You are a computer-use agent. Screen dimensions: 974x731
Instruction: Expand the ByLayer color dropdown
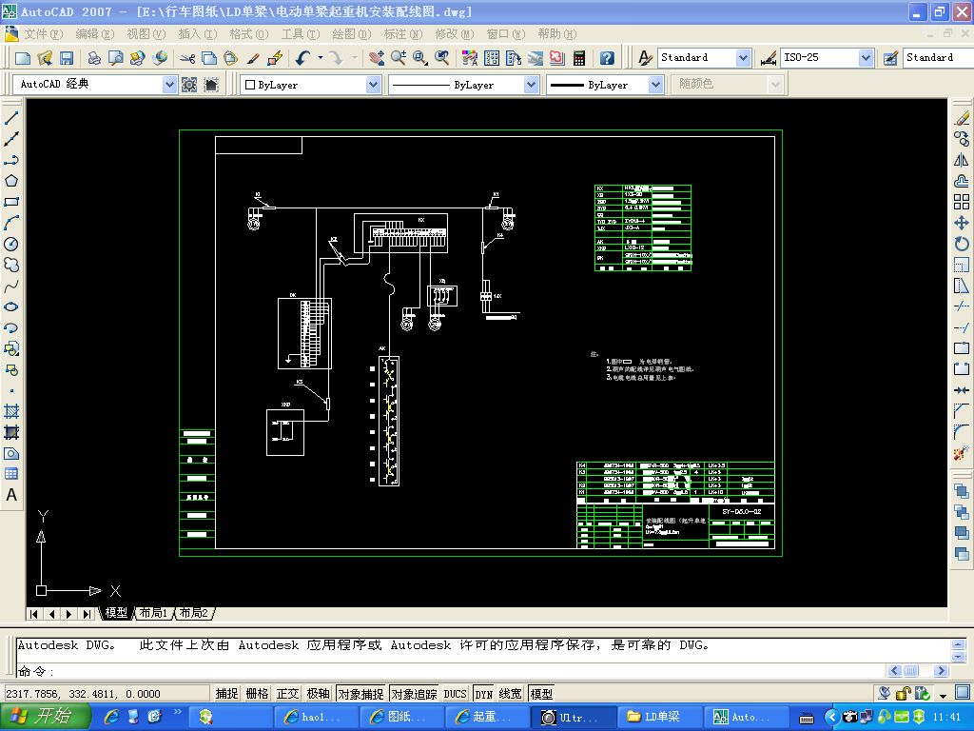point(373,85)
